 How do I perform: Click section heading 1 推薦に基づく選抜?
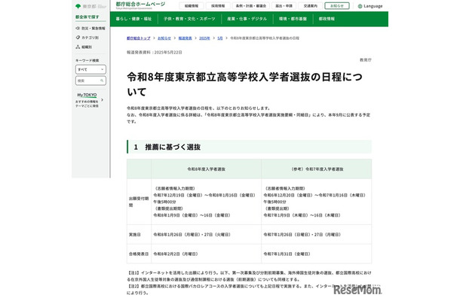coord(167,147)
